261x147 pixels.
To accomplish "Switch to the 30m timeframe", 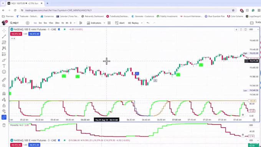I will [57, 23].
